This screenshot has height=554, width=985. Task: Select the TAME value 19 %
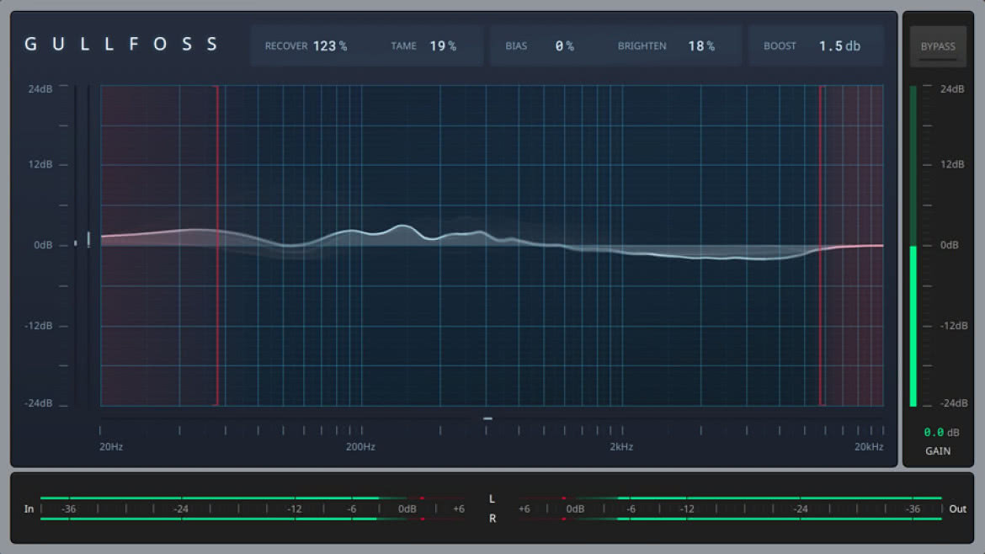[x=443, y=45]
